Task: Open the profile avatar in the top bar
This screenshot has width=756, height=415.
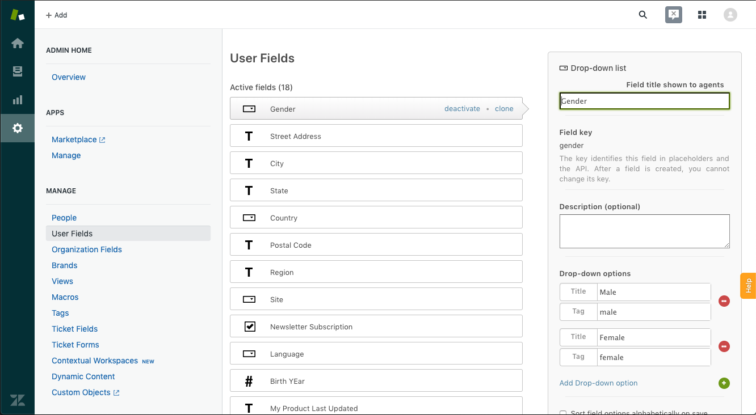Action: tap(730, 15)
